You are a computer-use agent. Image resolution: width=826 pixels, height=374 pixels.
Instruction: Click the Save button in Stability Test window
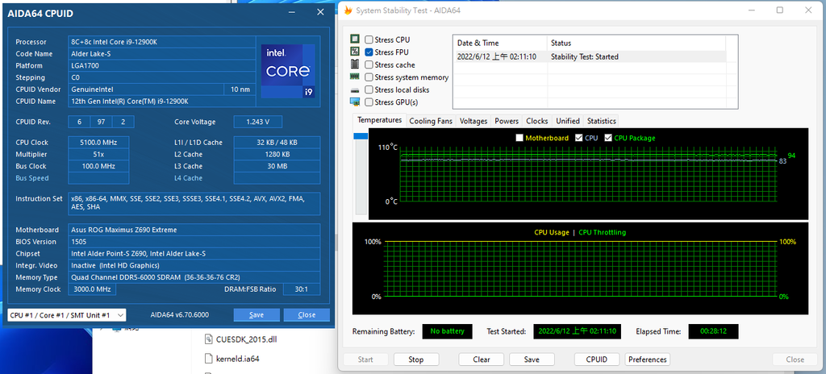click(x=532, y=359)
